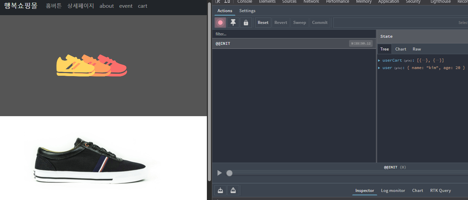Focus the action filter field

point(294,34)
